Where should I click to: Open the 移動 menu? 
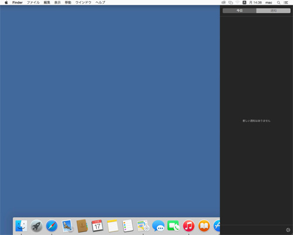pyautogui.click(x=68, y=2)
